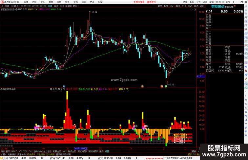Select the MA2 indicator tab

pos(64,151)
